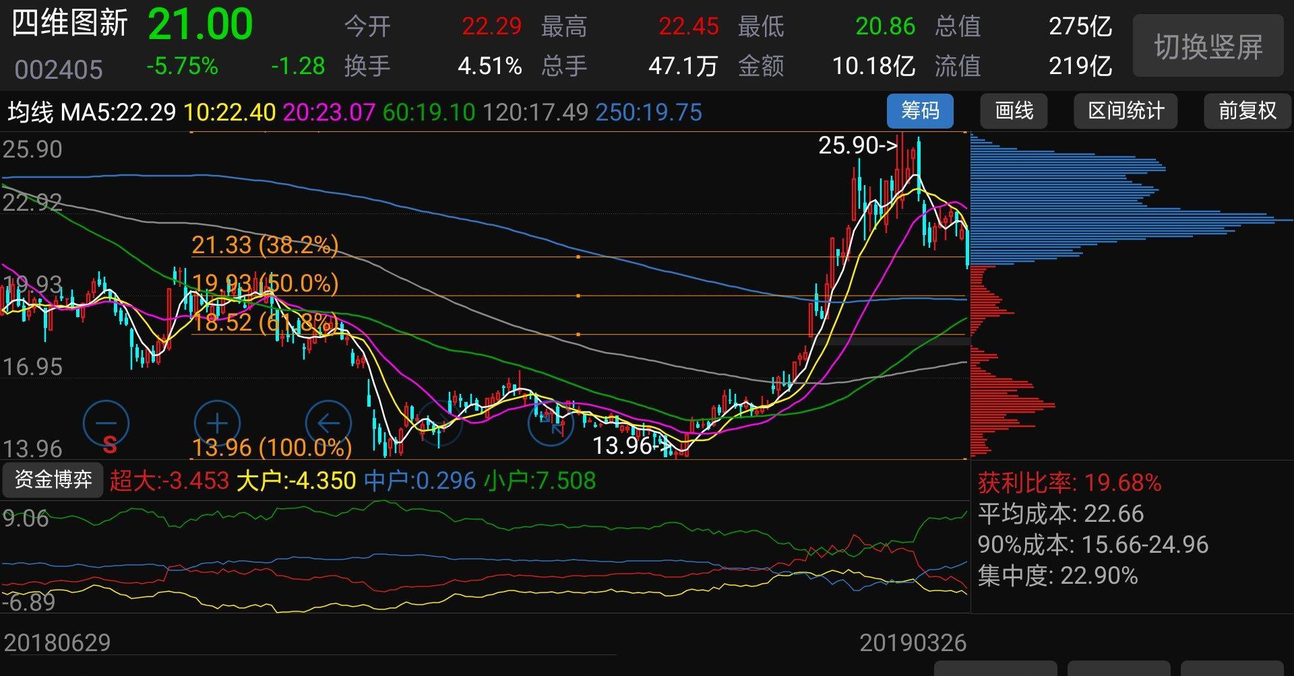Tap the 今开 label

click(x=368, y=26)
